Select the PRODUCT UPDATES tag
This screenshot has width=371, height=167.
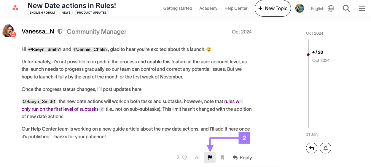(x=92, y=13)
